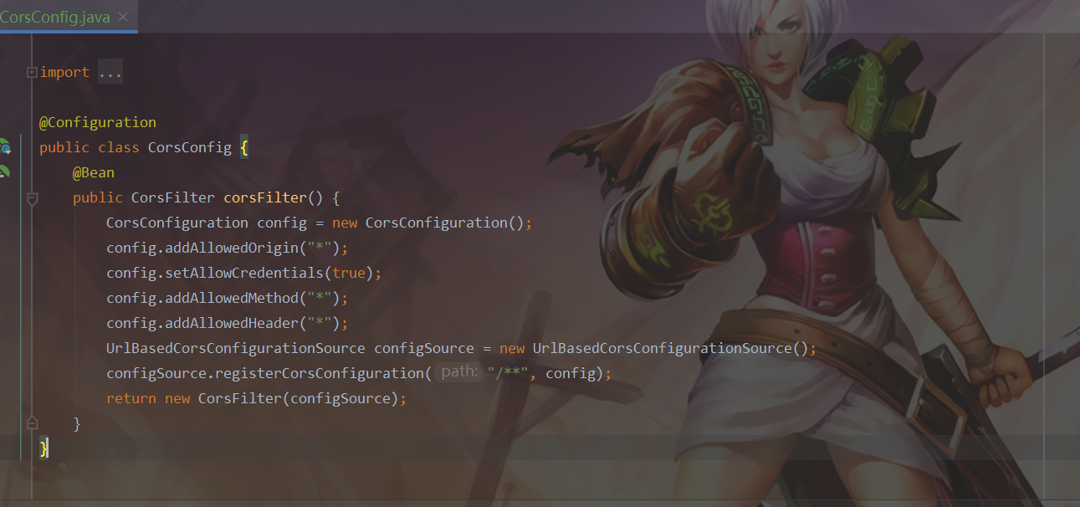This screenshot has height=507, width=1080.
Task: Click the 'path:' parameter inlay hint
Action: pyautogui.click(x=458, y=372)
